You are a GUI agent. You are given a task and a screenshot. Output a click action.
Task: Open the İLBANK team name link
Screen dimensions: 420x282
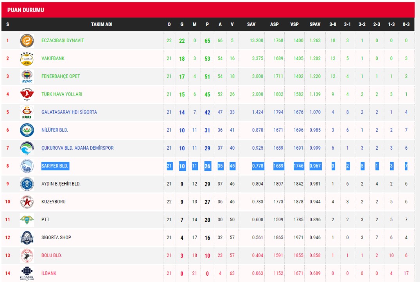[49, 273]
